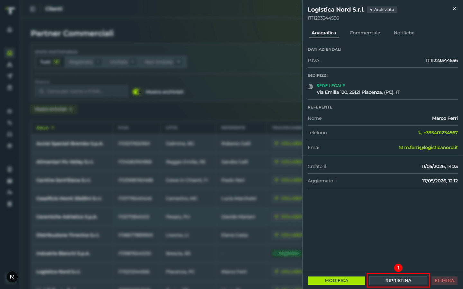The height and width of the screenshot is (289, 463).
Task: Click the Telefono field label
Action: 317,133
